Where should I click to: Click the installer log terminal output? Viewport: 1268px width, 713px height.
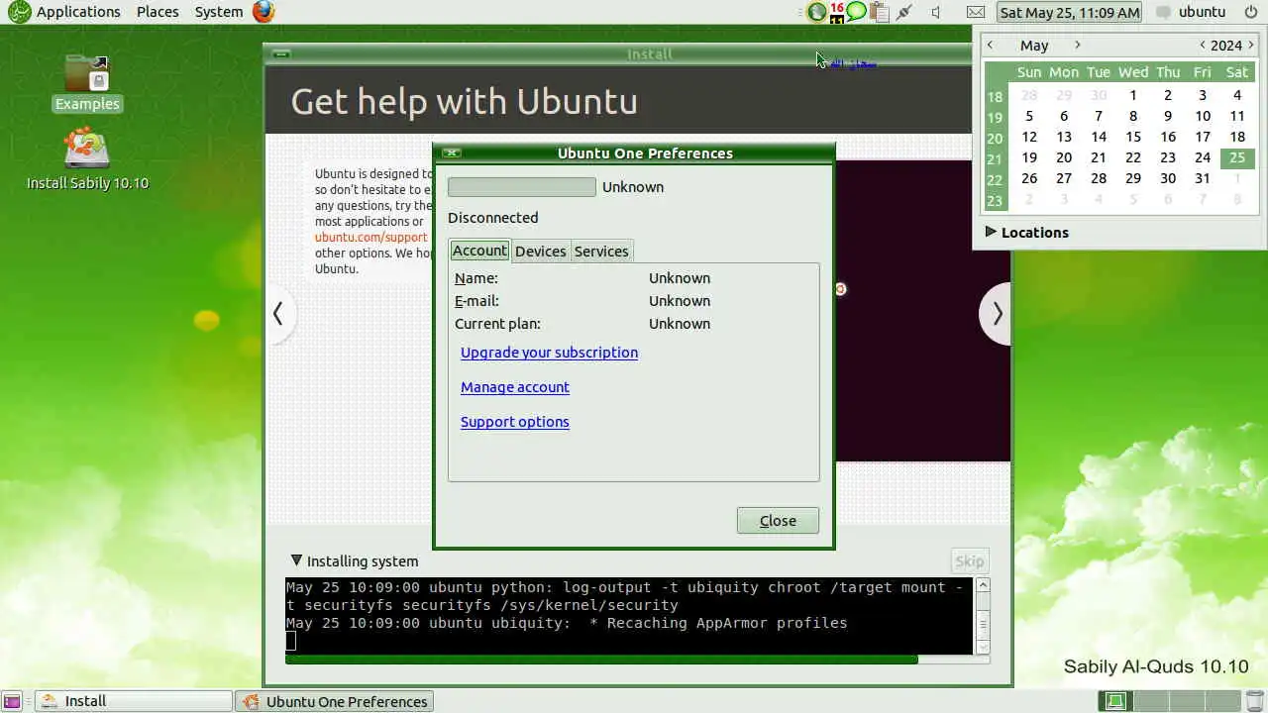(630, 616)
